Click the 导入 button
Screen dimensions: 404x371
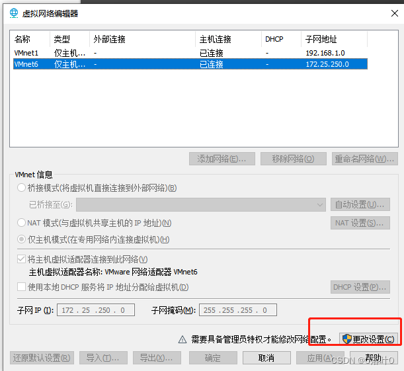(103, 358)
